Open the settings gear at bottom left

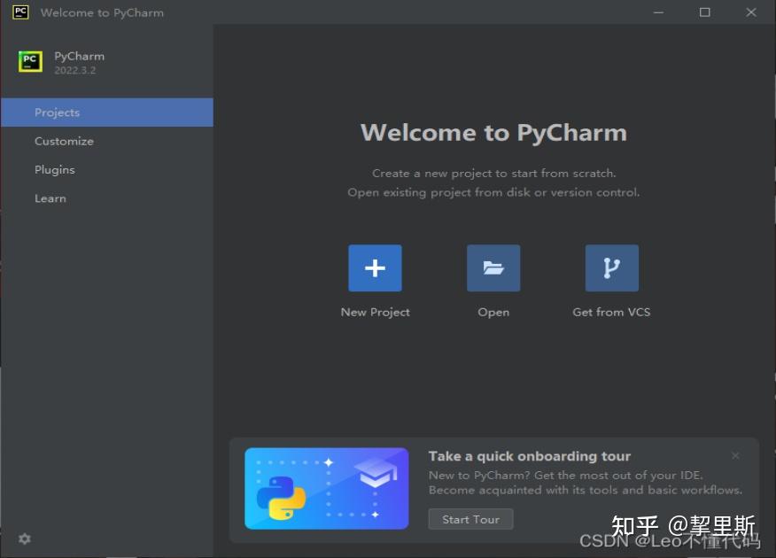(24, 539)
